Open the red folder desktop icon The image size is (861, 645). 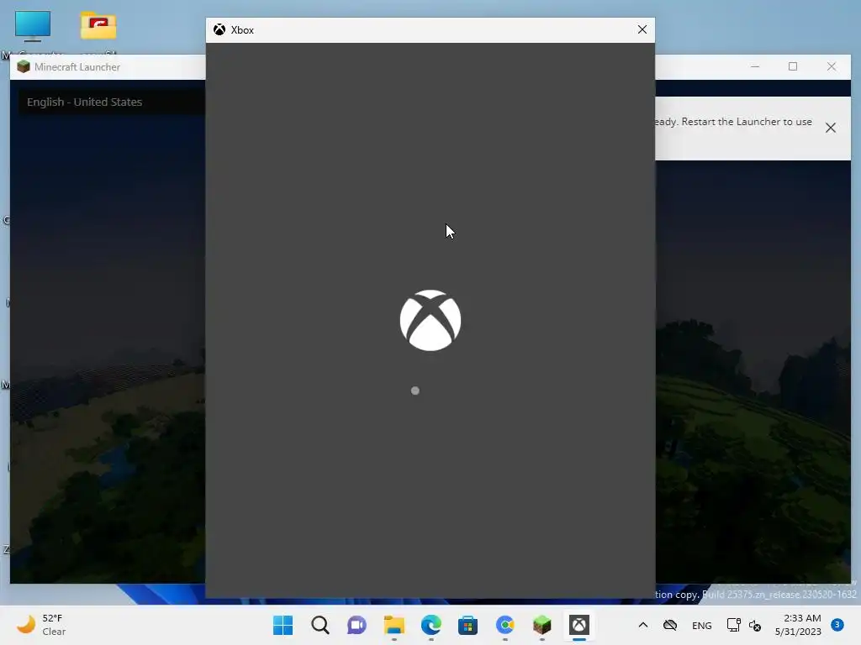[x=98, y=26]
